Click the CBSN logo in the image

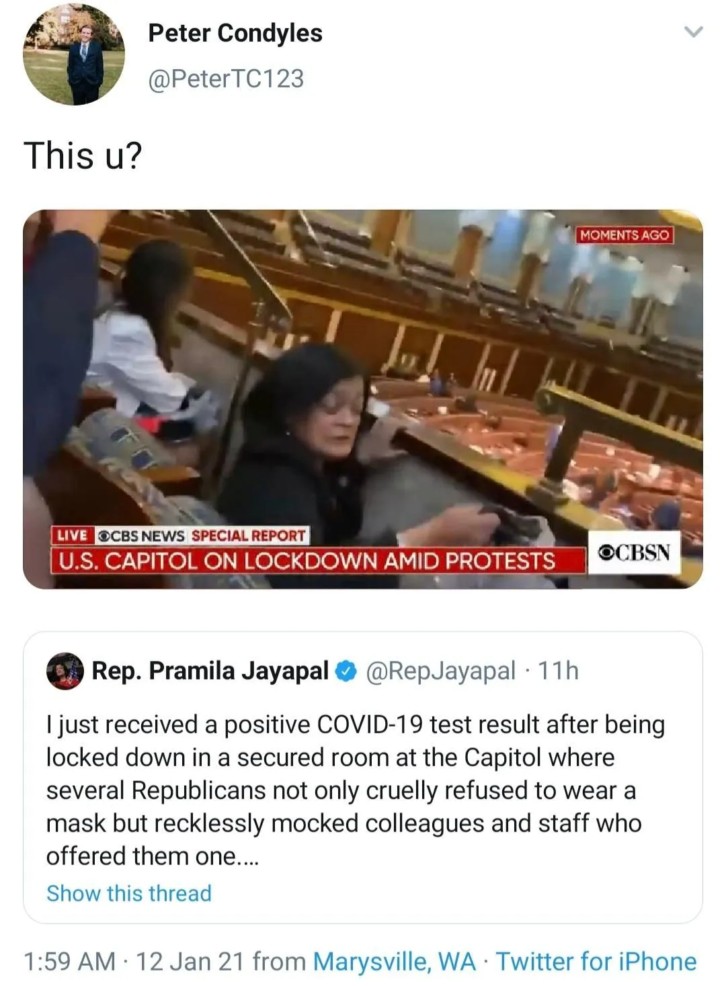point(634,552)
